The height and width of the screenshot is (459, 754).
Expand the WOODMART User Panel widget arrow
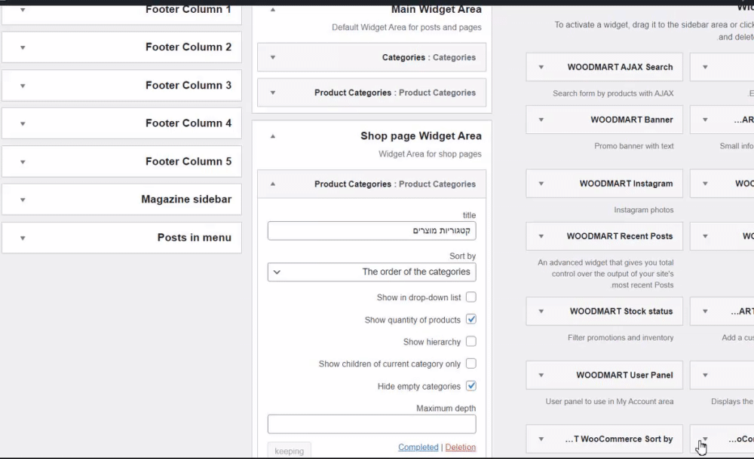coord(541,375)
